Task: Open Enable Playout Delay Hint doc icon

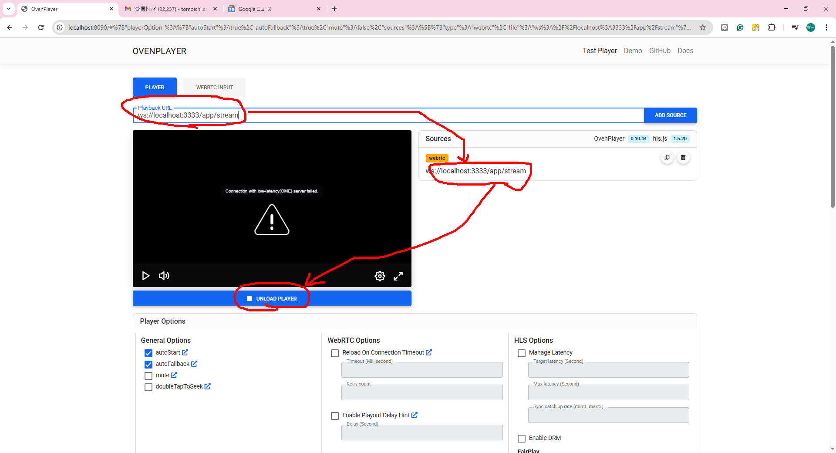Action: click(x=415, y=415)
